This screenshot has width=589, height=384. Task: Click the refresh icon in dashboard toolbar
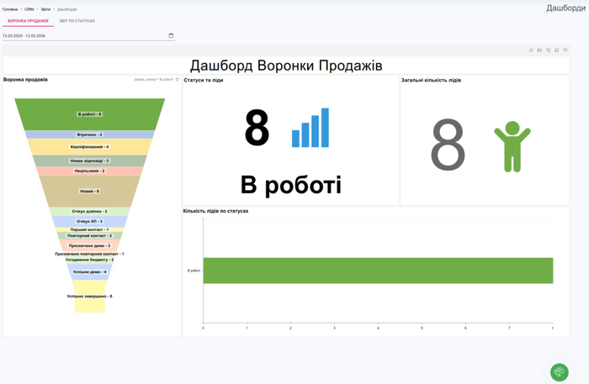tap(531, 50)
